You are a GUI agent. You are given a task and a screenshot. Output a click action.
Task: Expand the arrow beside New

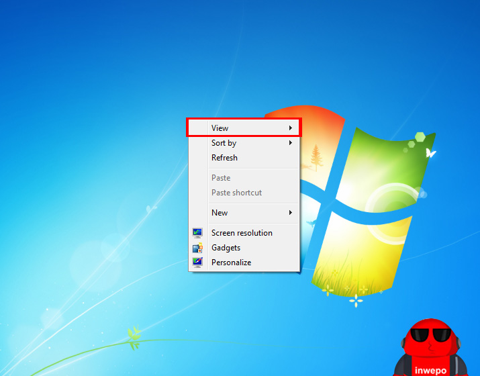coord(291,212)
